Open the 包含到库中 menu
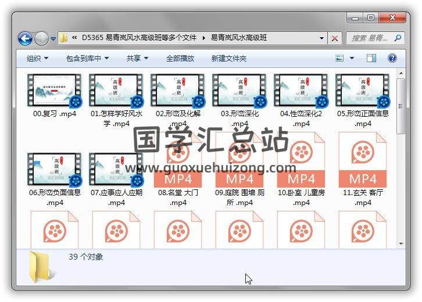Screen dimensions: 422x302 click(87, 58)
